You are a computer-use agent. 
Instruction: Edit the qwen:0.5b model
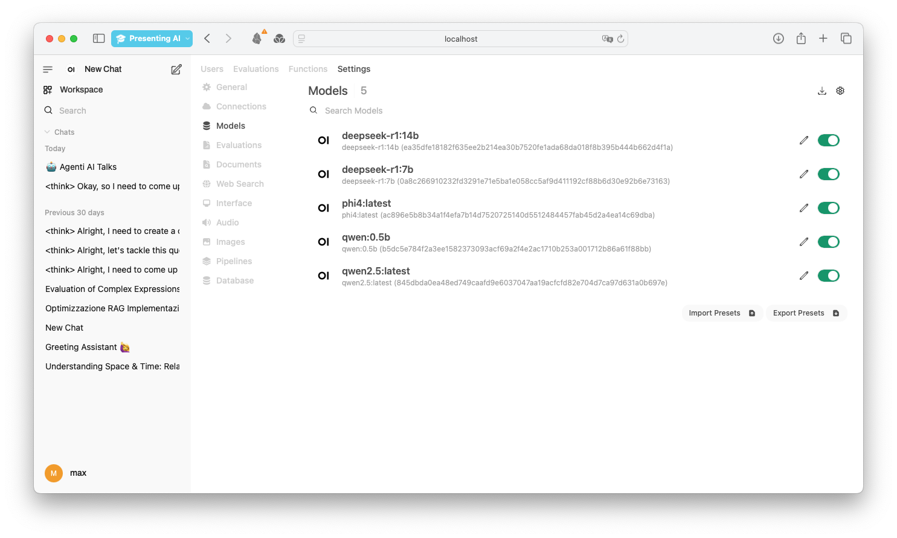(804, 242)
